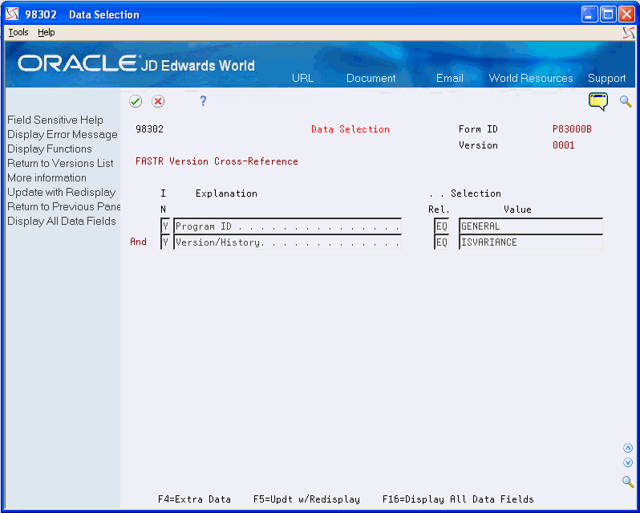
Task: Click the page up arrow icon
Action: click(628, 449)
